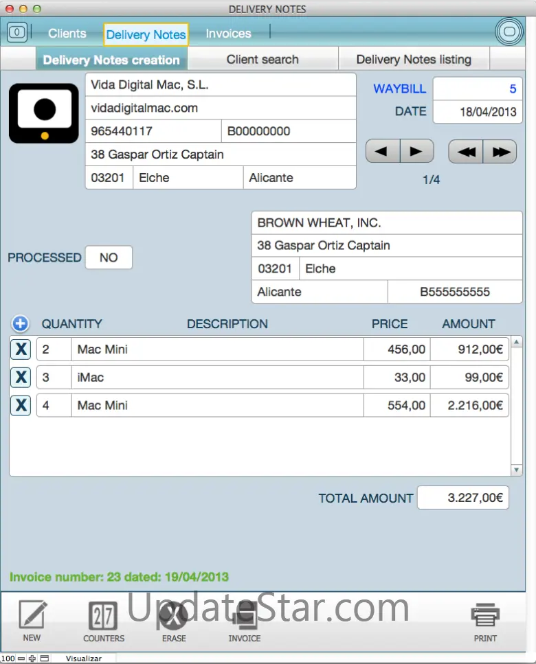Viewport: 536px width, 664px height.
Task: Go to previous record arrow
Action: (383, 151)
